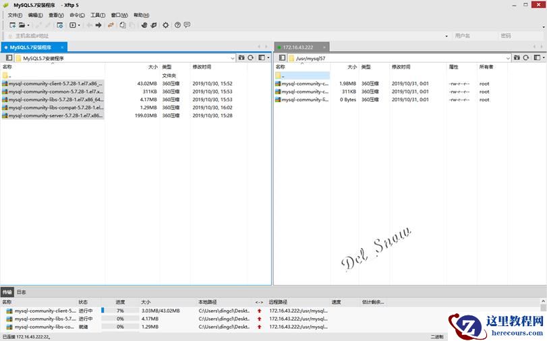Select the parent folder row in the remote pane
Image resolution: width=547 pixels, height=341 pixels.
tap(302, 75)
